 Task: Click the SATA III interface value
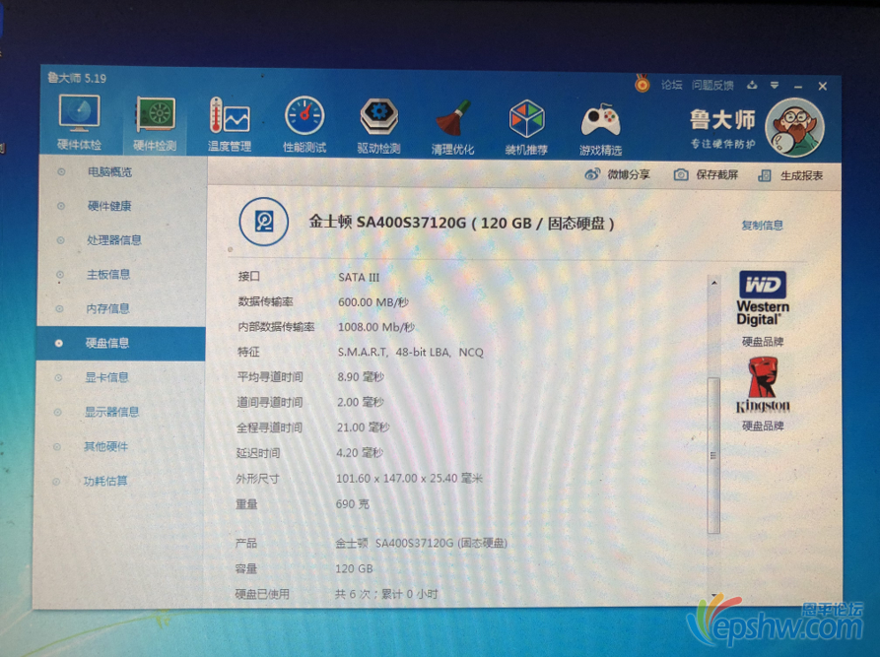359,277
